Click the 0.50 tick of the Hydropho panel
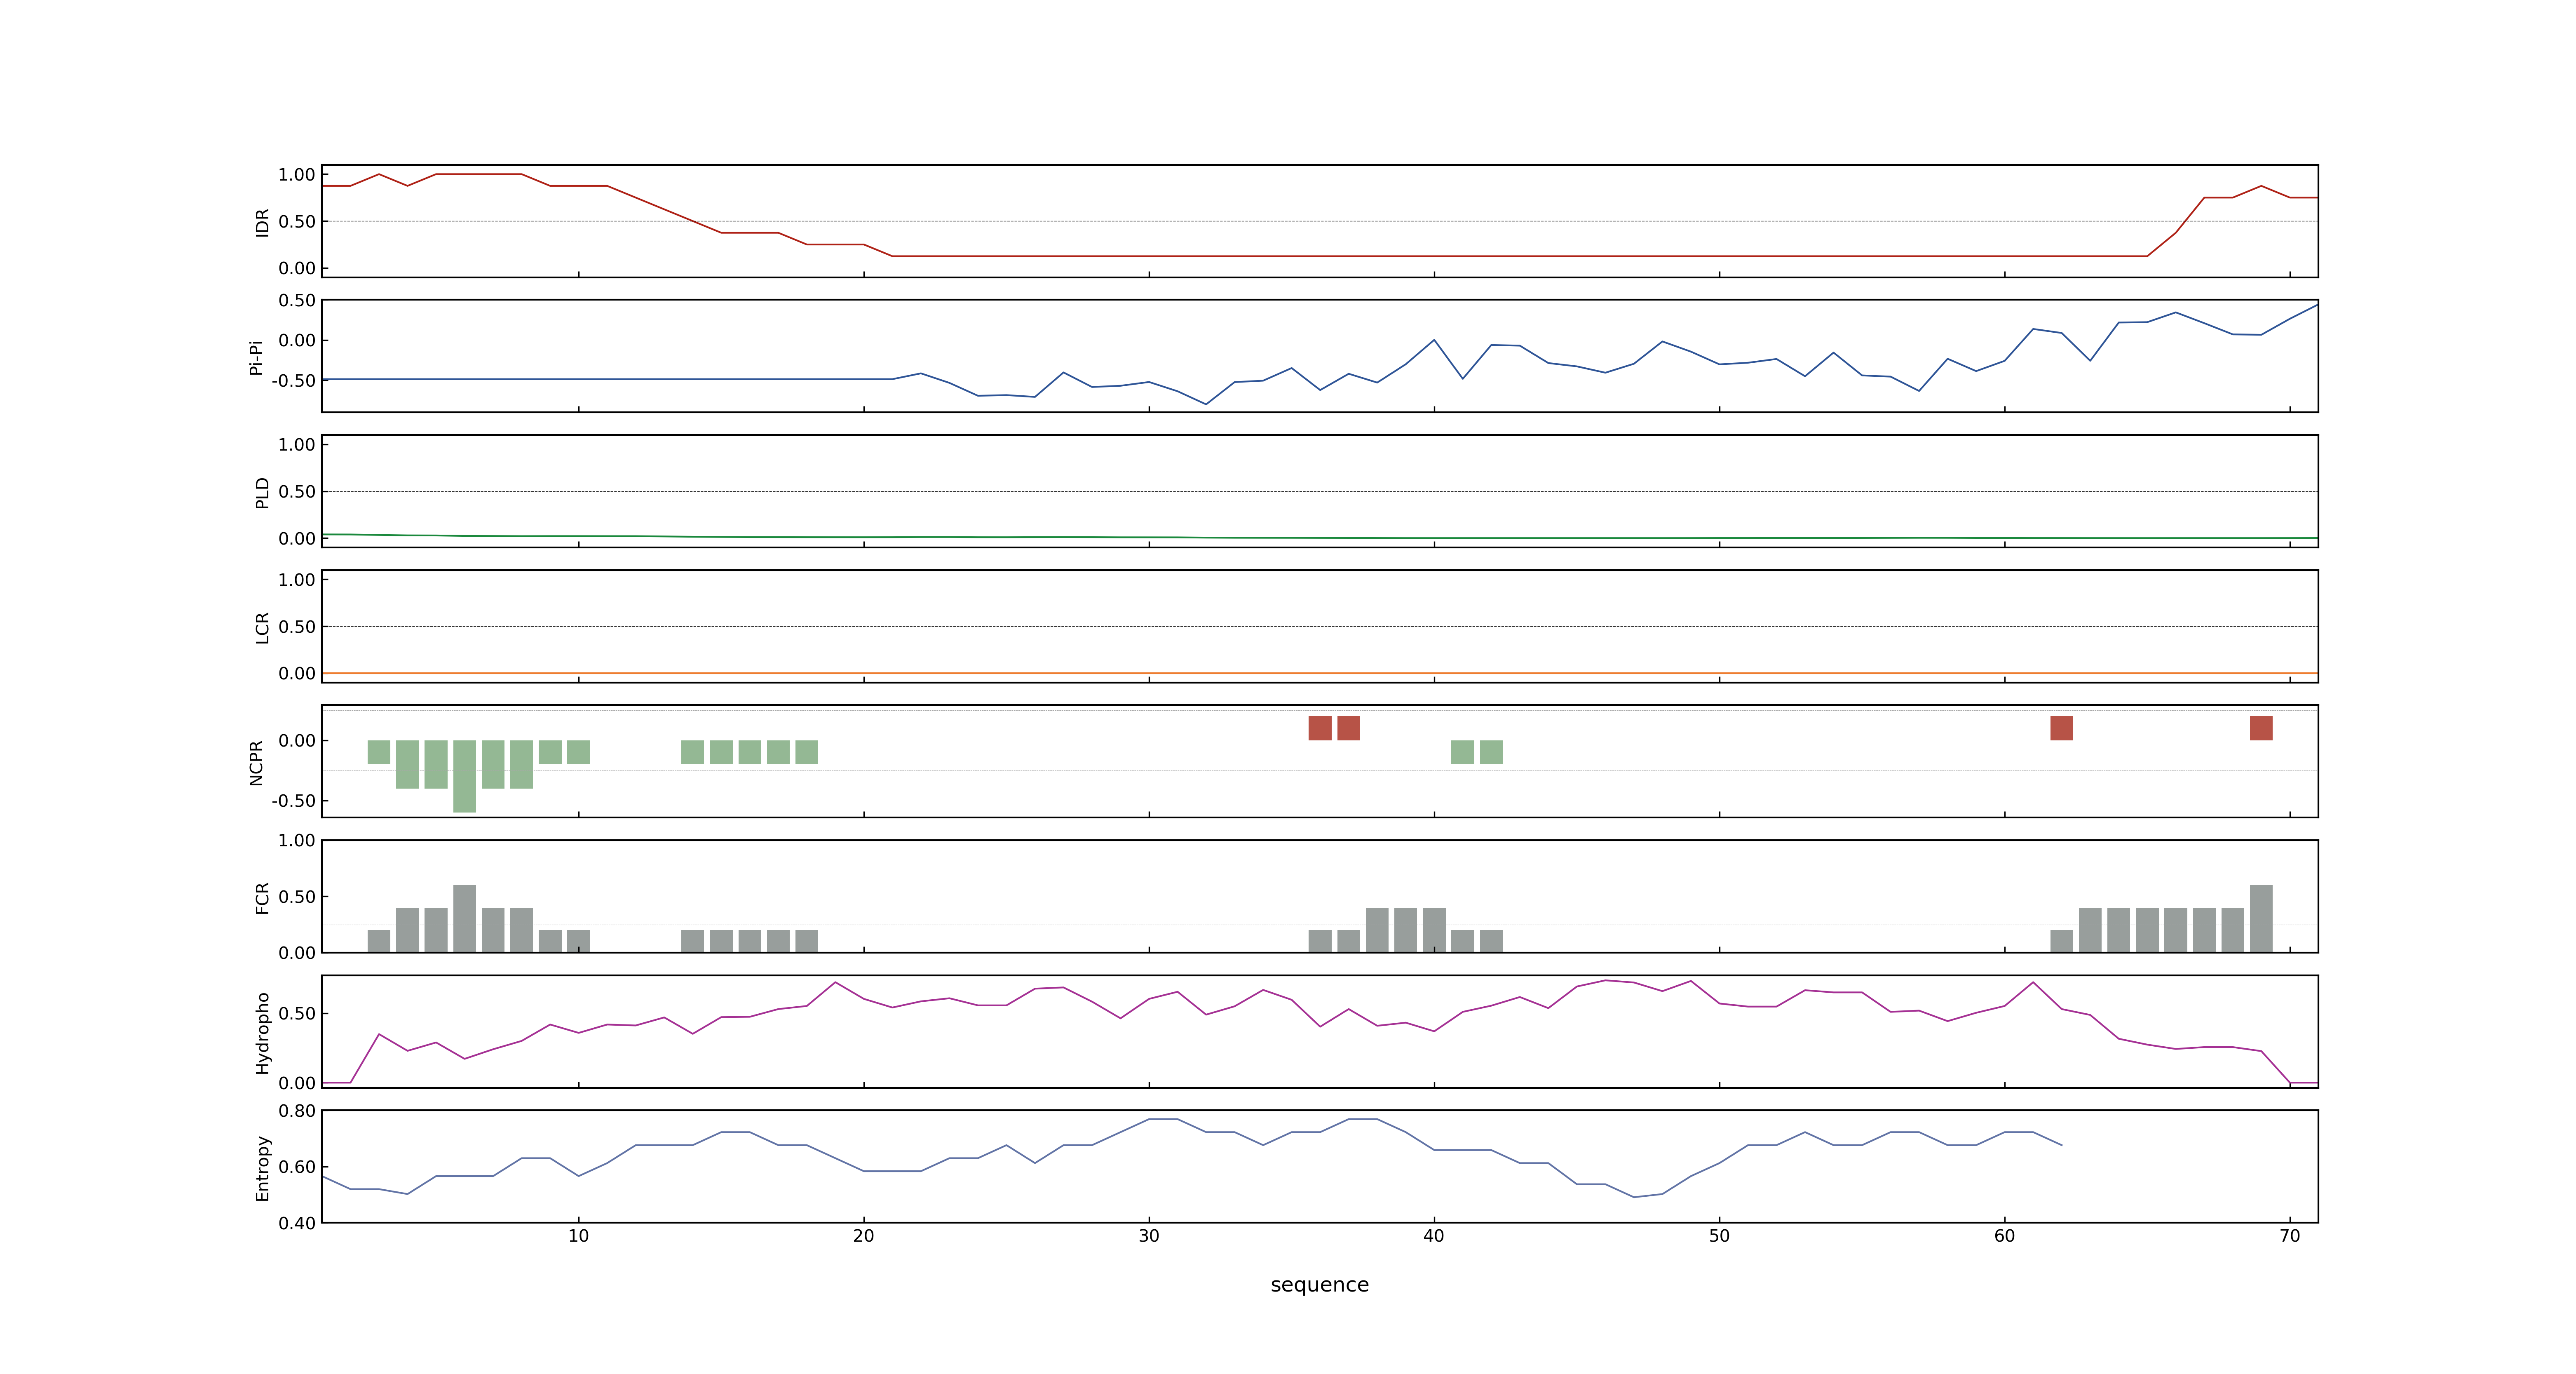 pyautogui.click(x=297, y=1014)
